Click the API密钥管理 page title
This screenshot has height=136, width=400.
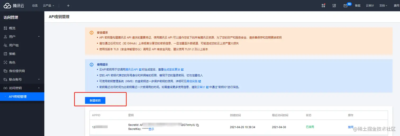pos(59,17)
